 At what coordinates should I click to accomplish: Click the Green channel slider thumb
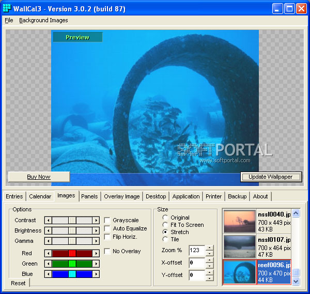tap(72, 264)
